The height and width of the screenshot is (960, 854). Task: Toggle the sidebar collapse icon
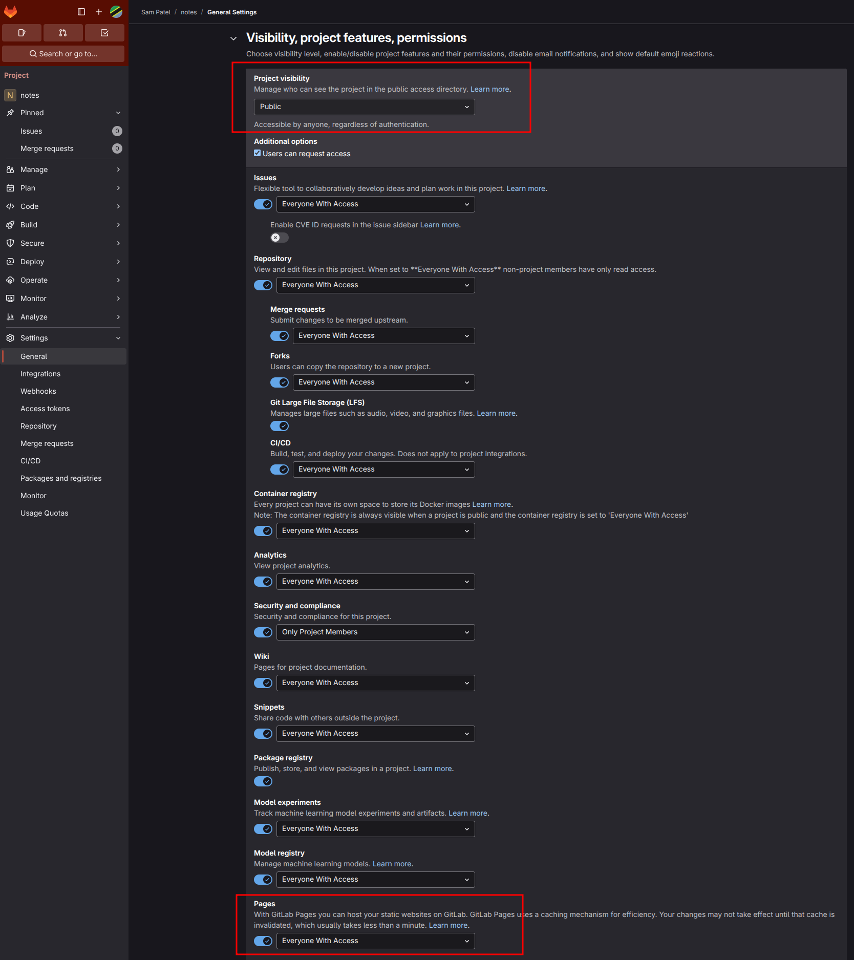point(81,12)
